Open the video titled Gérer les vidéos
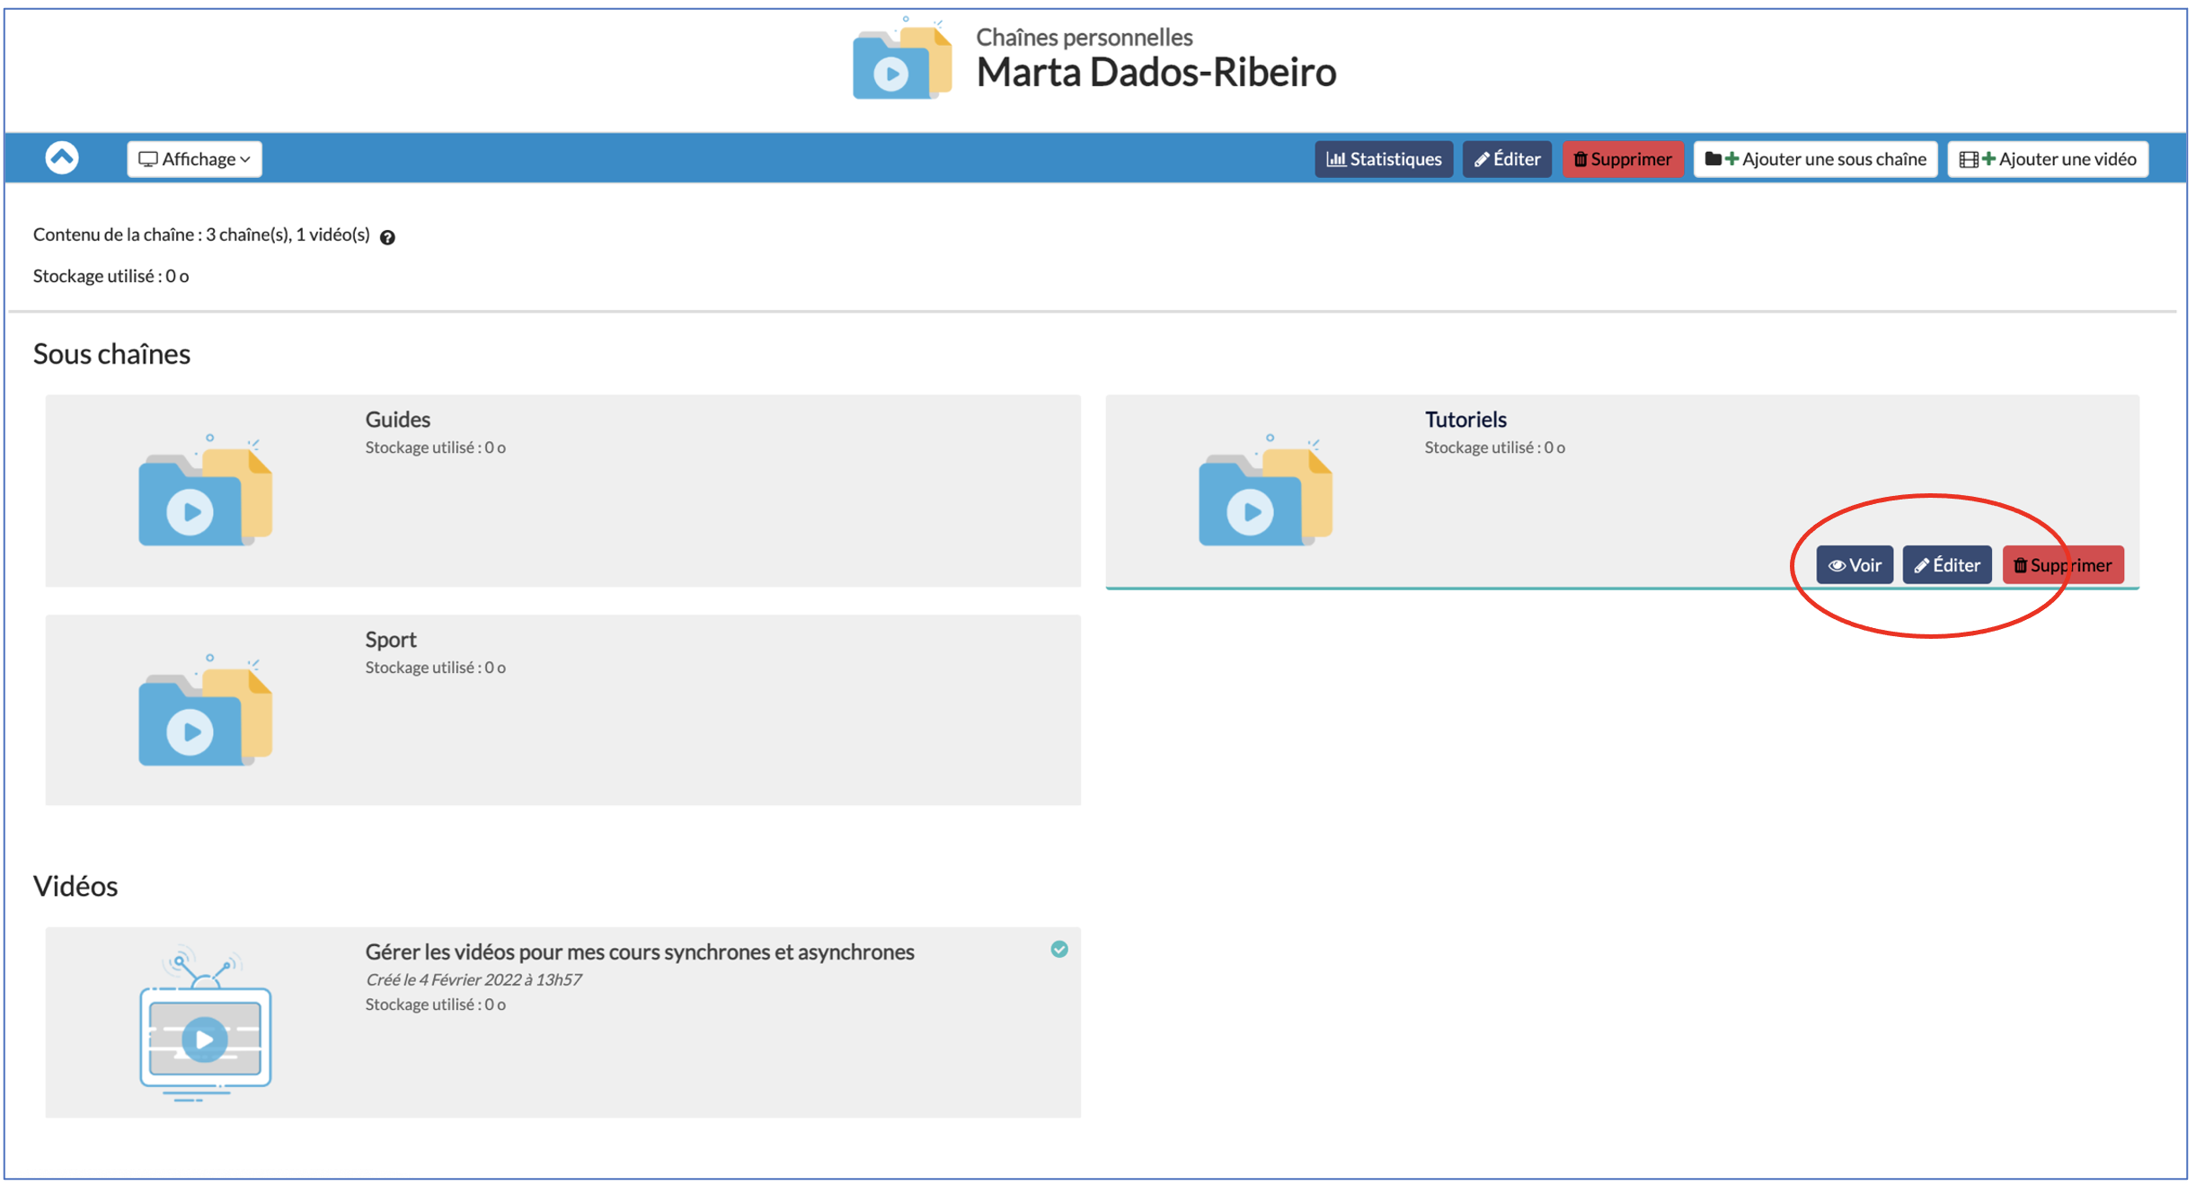 point(639,951)
